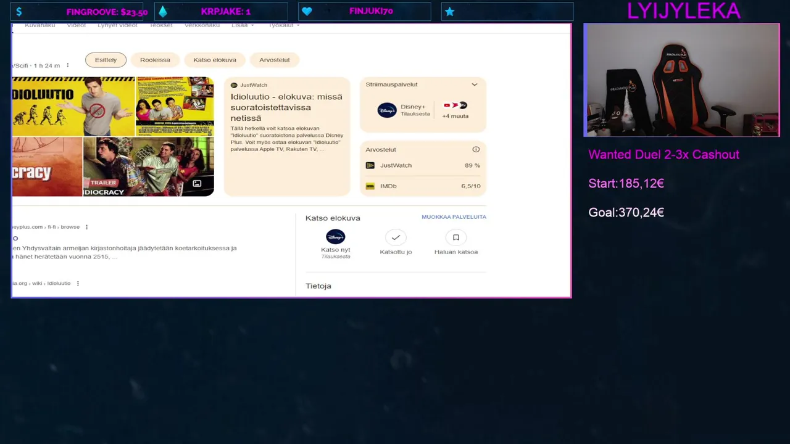Click the Katso elokuva section heading
This screenshot has height=444, width=790.
pos(333,218)
